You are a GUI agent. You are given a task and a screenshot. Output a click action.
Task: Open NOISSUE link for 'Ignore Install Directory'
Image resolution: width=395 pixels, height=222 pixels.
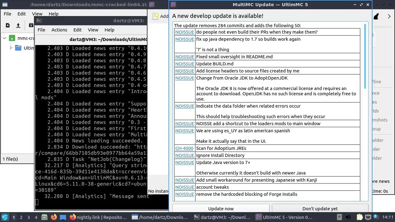[185, 155]
